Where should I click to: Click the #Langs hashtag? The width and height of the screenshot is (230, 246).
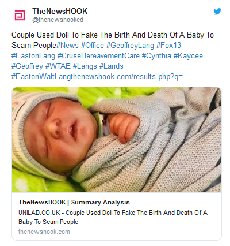tap(85, 66)
